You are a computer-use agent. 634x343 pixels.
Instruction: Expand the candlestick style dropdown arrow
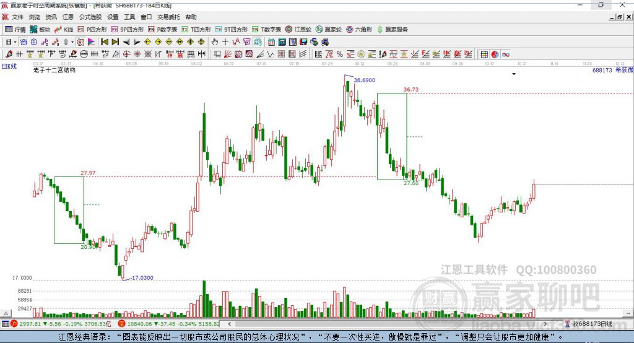click(x=72, y=42)
